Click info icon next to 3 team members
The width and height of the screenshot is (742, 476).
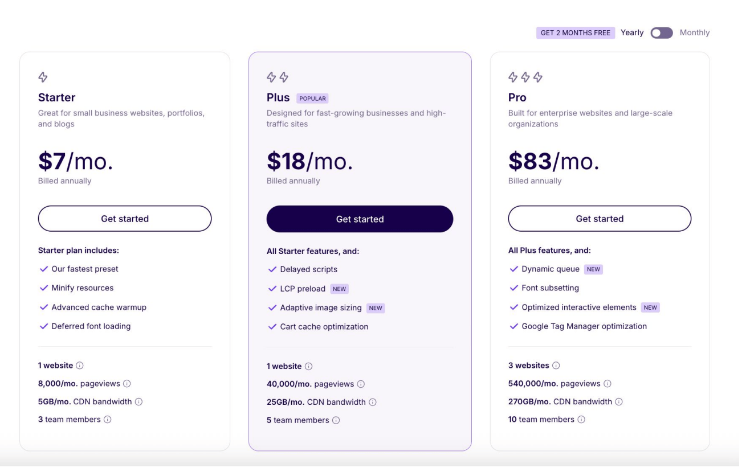pos(107,420)
